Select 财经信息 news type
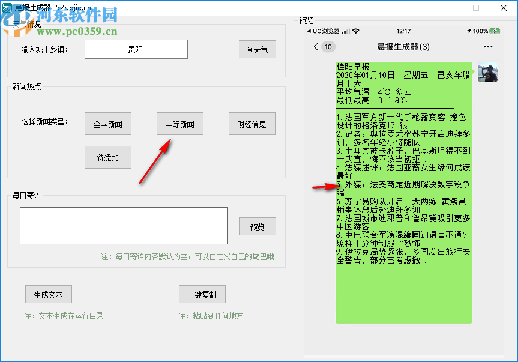518x362 pixels. (x=252, y=124)
